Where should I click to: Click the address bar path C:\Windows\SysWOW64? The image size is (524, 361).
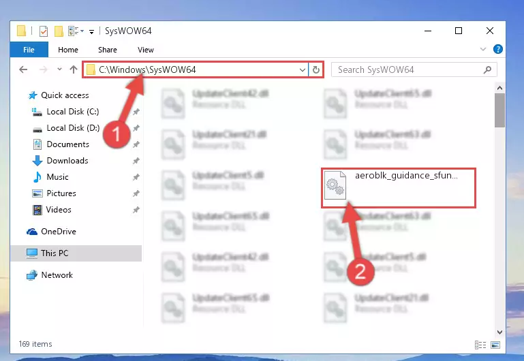(147, 69)
